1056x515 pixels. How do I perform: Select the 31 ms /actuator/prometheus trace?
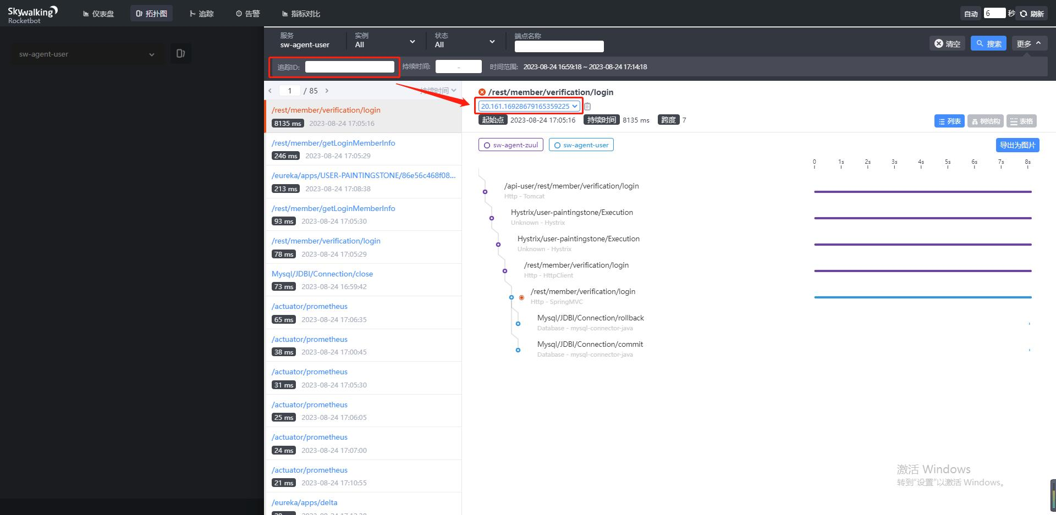click(363, 378)
